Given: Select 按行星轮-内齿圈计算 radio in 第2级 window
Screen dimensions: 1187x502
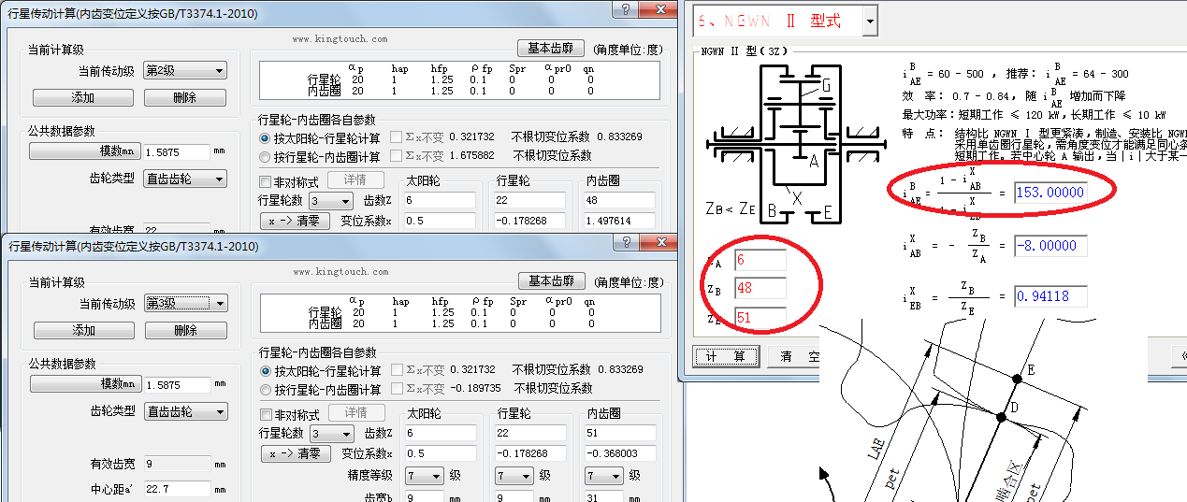Looking at the screenshot, I should [265, 156].
